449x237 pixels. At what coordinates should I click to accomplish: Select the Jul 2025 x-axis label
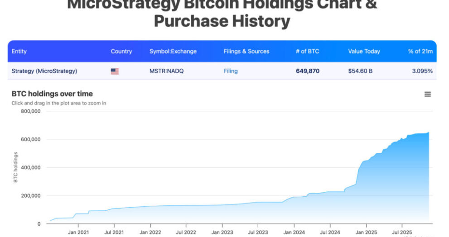point(401,232)
